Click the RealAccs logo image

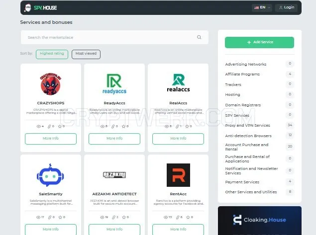pos(178,82)
